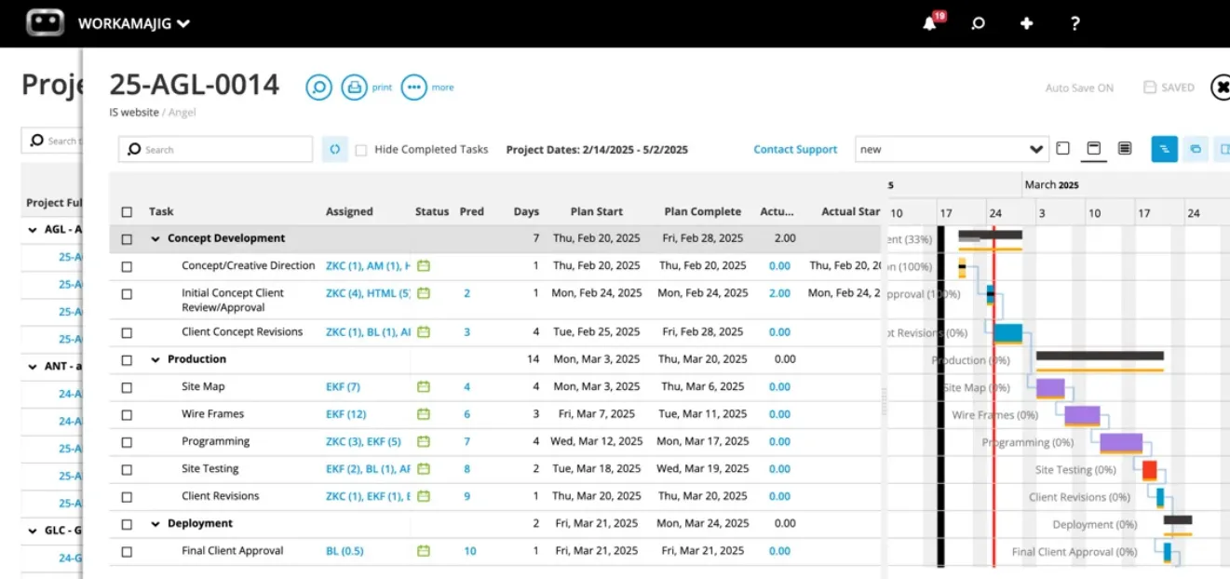Select the highlighted blue Gantt view icon
Screen dimensions: 1230x579
[1164, 149]
